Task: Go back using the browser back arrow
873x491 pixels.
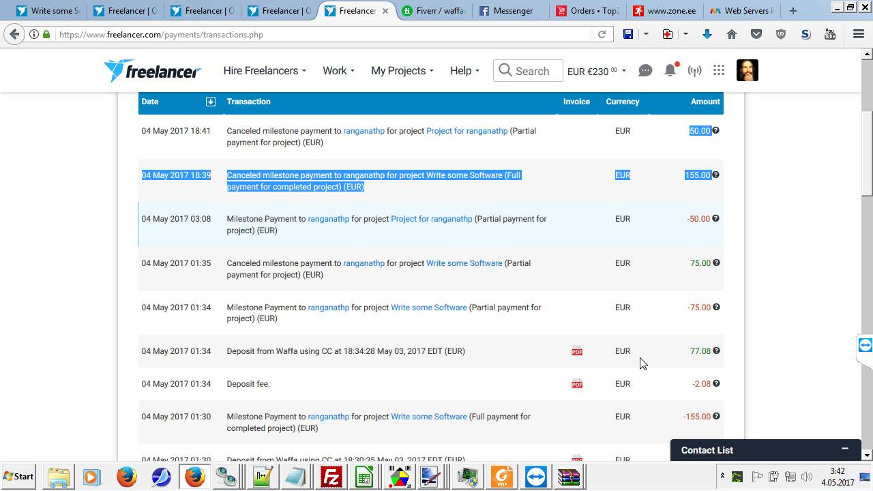Action: click(x=14, y=35)
